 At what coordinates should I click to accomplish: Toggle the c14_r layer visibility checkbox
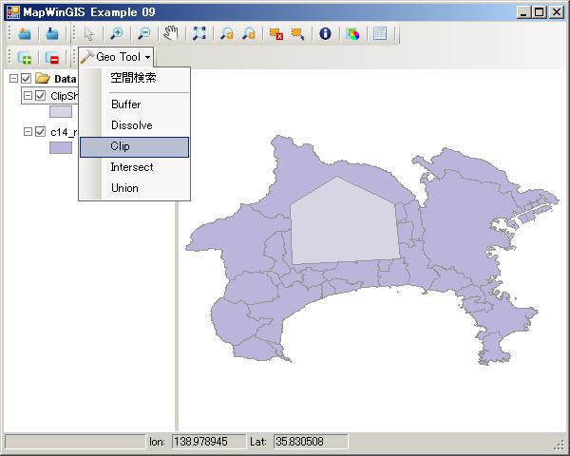40,132
